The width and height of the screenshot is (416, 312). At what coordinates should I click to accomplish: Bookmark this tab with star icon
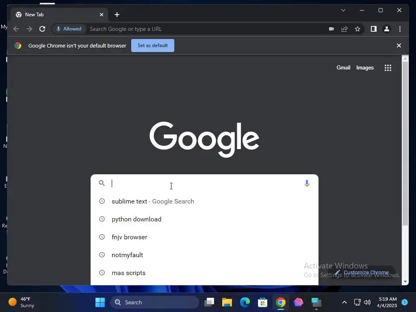pyautogui.click(x=357, y=29)
